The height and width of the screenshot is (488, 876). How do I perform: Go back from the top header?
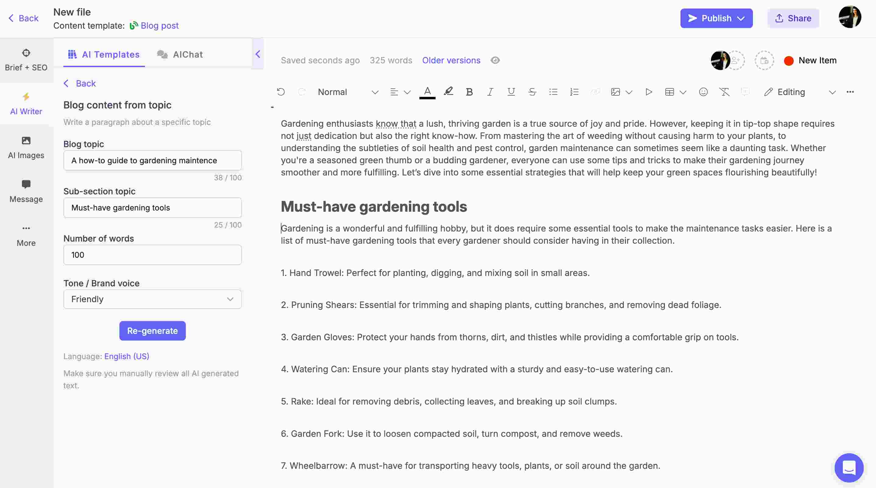(x=23, y=18)
